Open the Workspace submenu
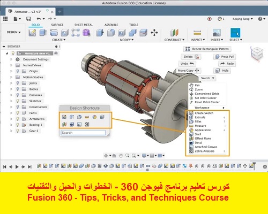This screenshot has height=214, width=268. point(207,108)
